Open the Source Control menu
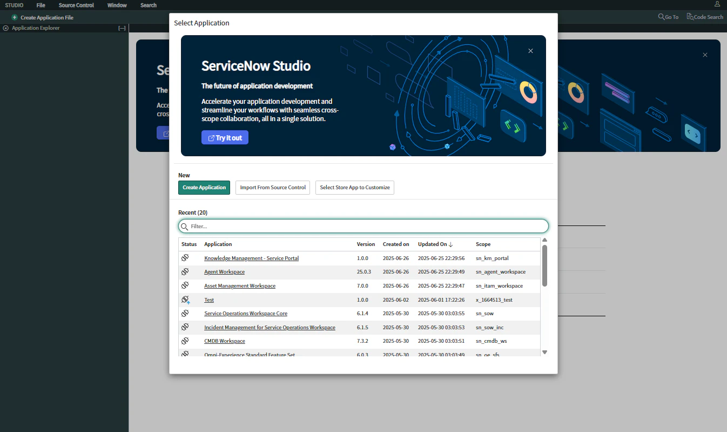Image resolution: width=727 pixels, height=432 pixels. 76,5
